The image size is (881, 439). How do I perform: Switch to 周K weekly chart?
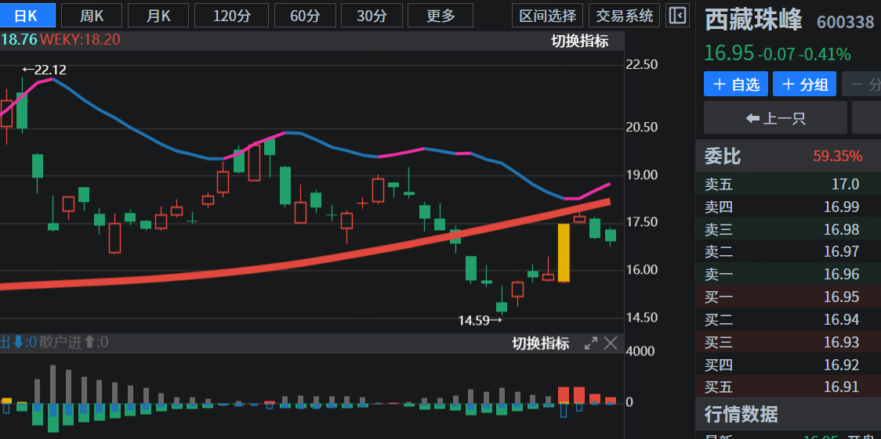[x=91, y=15]
